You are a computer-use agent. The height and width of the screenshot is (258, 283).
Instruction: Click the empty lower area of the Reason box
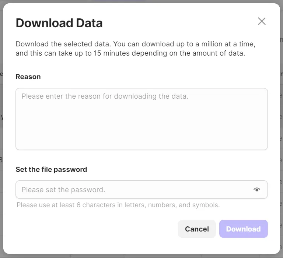[141, 136]
